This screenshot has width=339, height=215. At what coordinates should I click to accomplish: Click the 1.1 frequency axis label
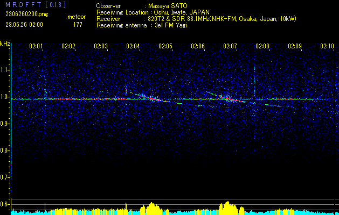tap(5, 70)
